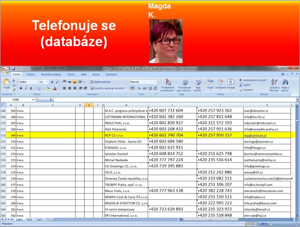Open email link hcp@centrum.cz
The height and width of the screenshot is (227, 300).
coord(255,136)
